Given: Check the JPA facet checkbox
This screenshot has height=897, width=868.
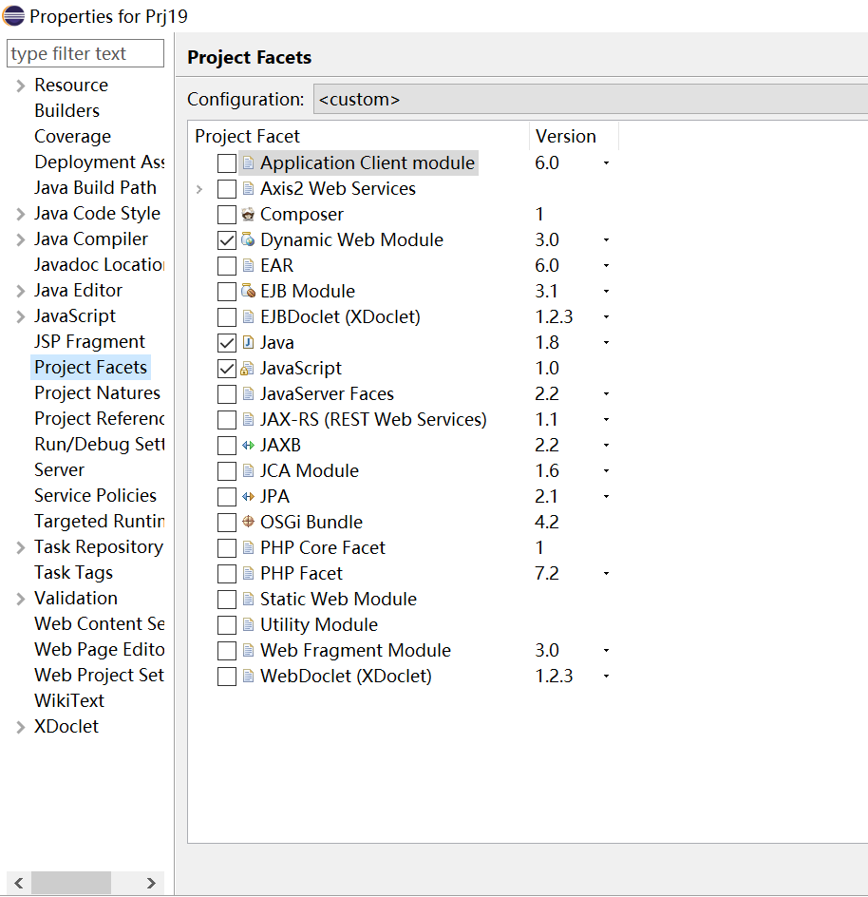Looking at the screenshot, I should click(x=226, y=496).
